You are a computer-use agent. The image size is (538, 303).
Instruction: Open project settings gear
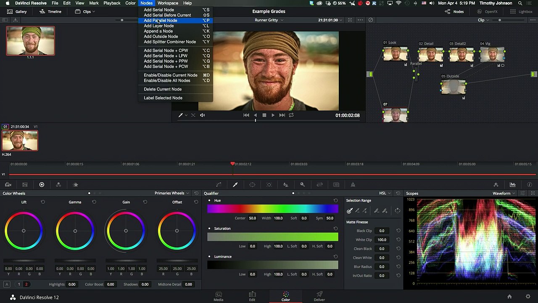pyautogui.click(x=528, y=297)
